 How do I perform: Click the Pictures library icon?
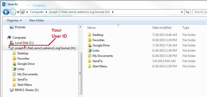coord(12,27)
